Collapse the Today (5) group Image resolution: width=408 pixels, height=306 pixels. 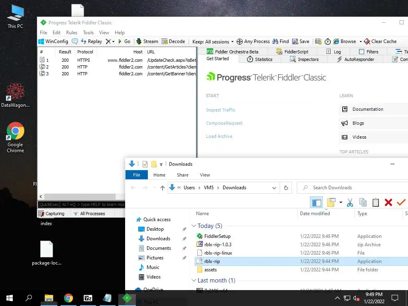(x=194, y=226)
